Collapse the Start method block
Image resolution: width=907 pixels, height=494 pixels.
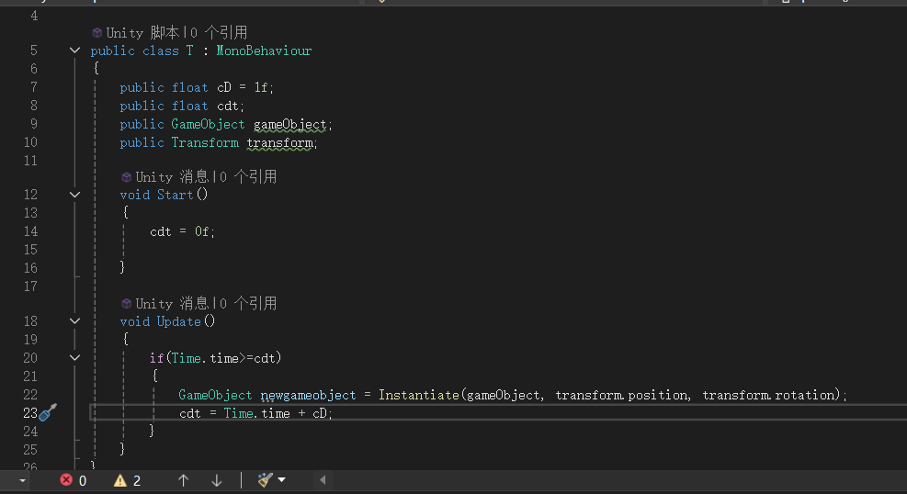click(x=74, y=195)
